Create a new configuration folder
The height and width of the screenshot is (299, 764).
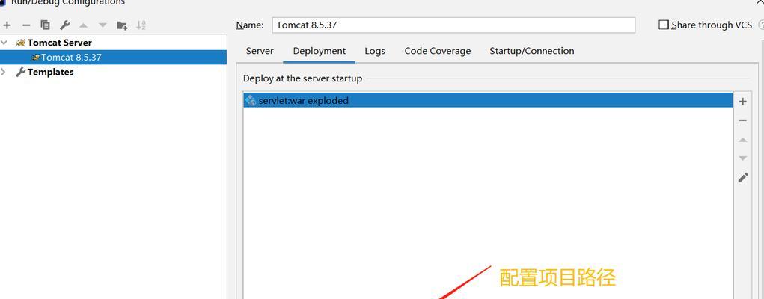click(x=122, y=25)
